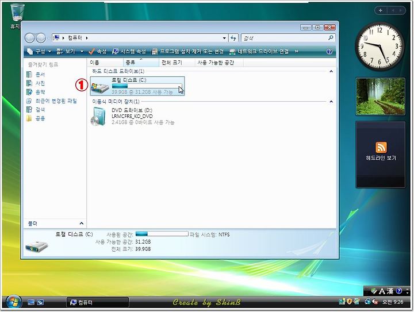The image size is (414, 312).
Task: Open the address bar history dropdown
Action: point(224,38)
